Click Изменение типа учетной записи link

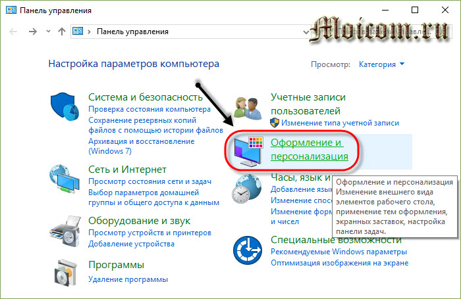coord(340,123)
